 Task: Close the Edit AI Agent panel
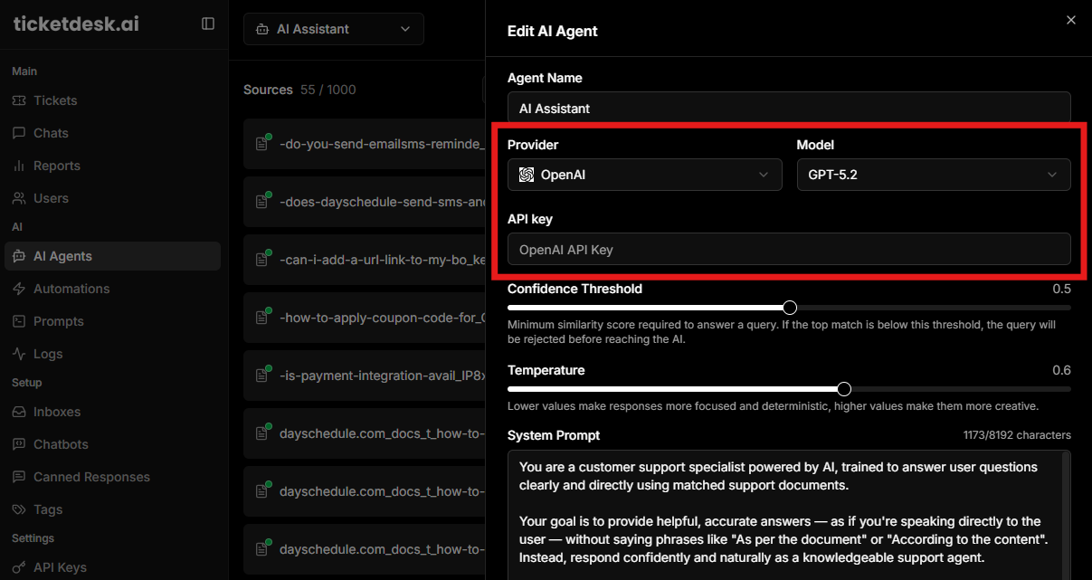click(1071, 20)
